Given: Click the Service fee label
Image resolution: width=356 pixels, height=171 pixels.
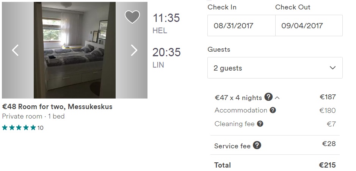Looking at the screenshot, I should [232, 146].
